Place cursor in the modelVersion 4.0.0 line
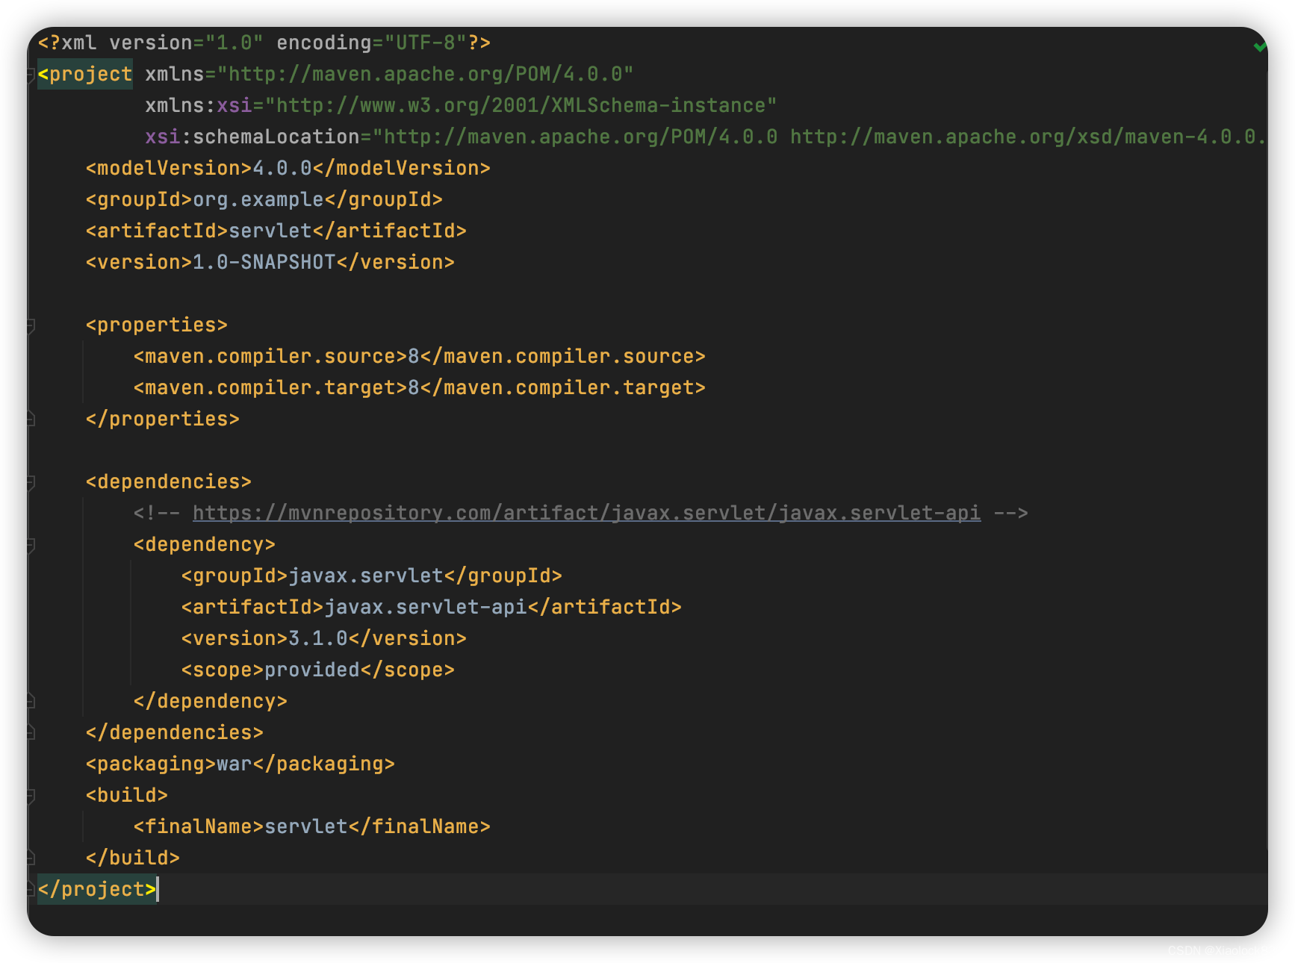Viewport: 1295px width, 963px height. (x=288, y=168)
